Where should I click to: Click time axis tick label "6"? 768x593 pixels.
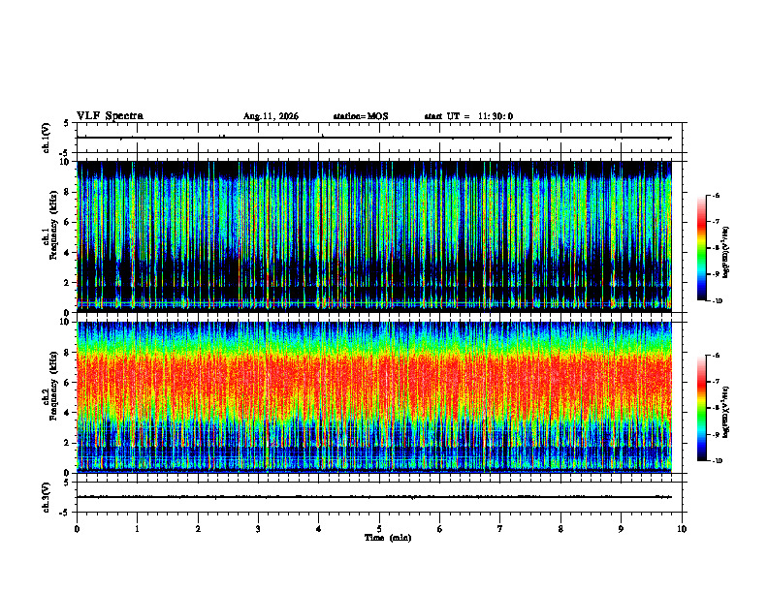440,529
